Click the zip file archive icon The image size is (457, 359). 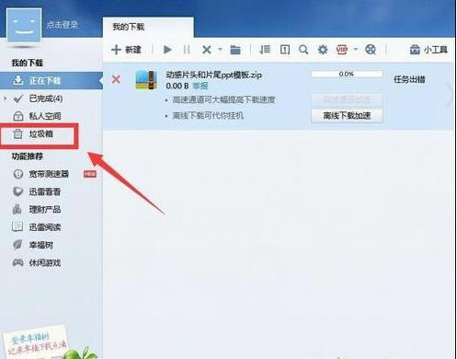(146, 80)
